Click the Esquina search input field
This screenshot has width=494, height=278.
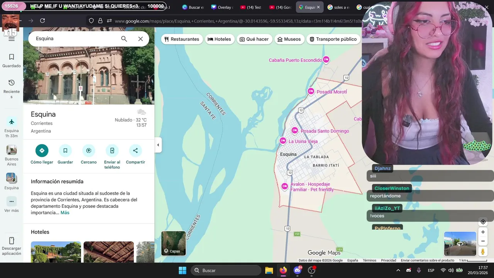75,39
